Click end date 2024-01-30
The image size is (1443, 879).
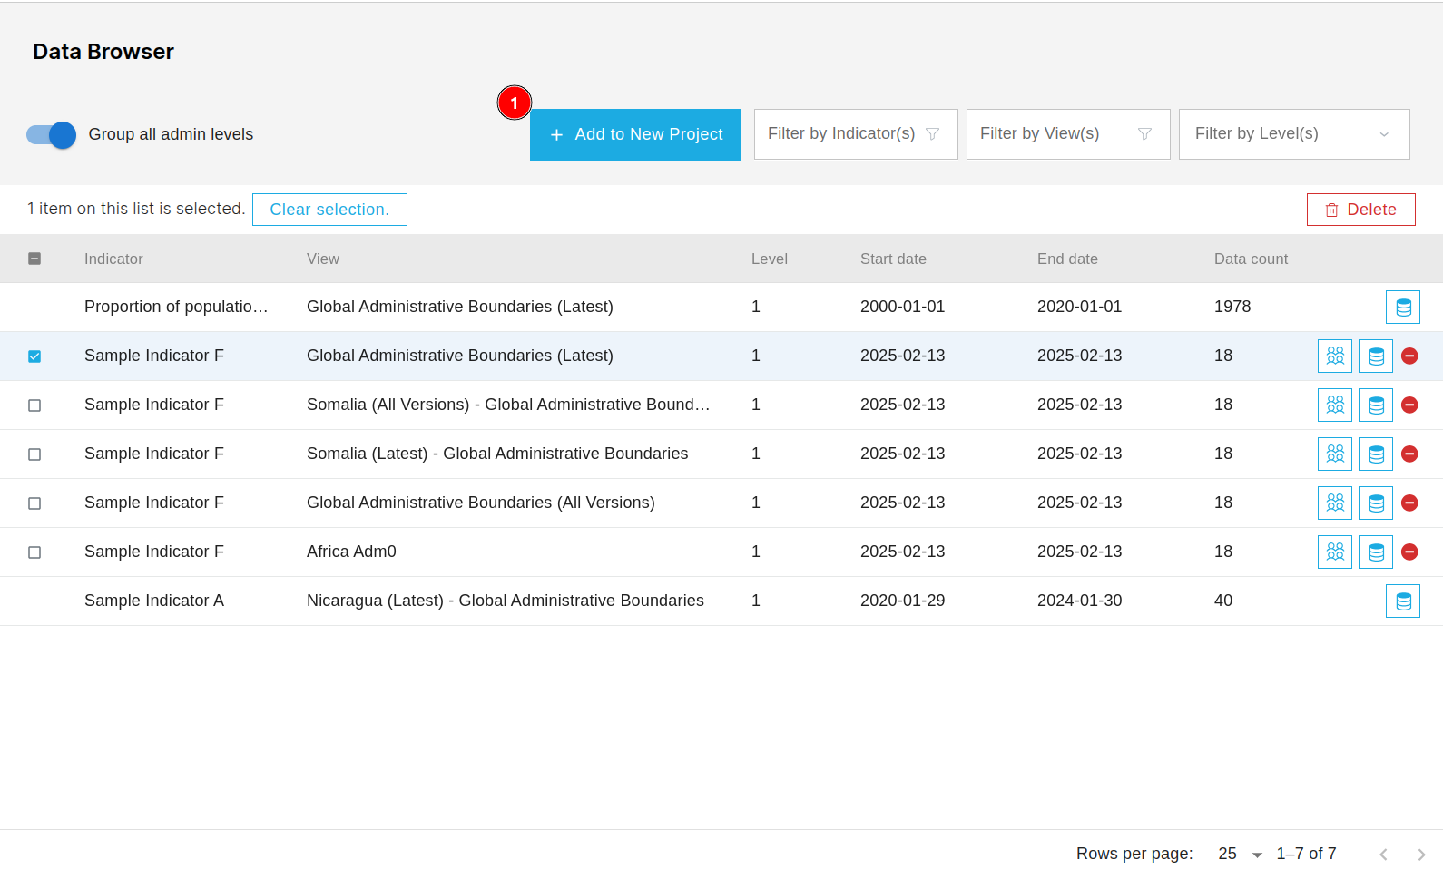point(1080,601)
